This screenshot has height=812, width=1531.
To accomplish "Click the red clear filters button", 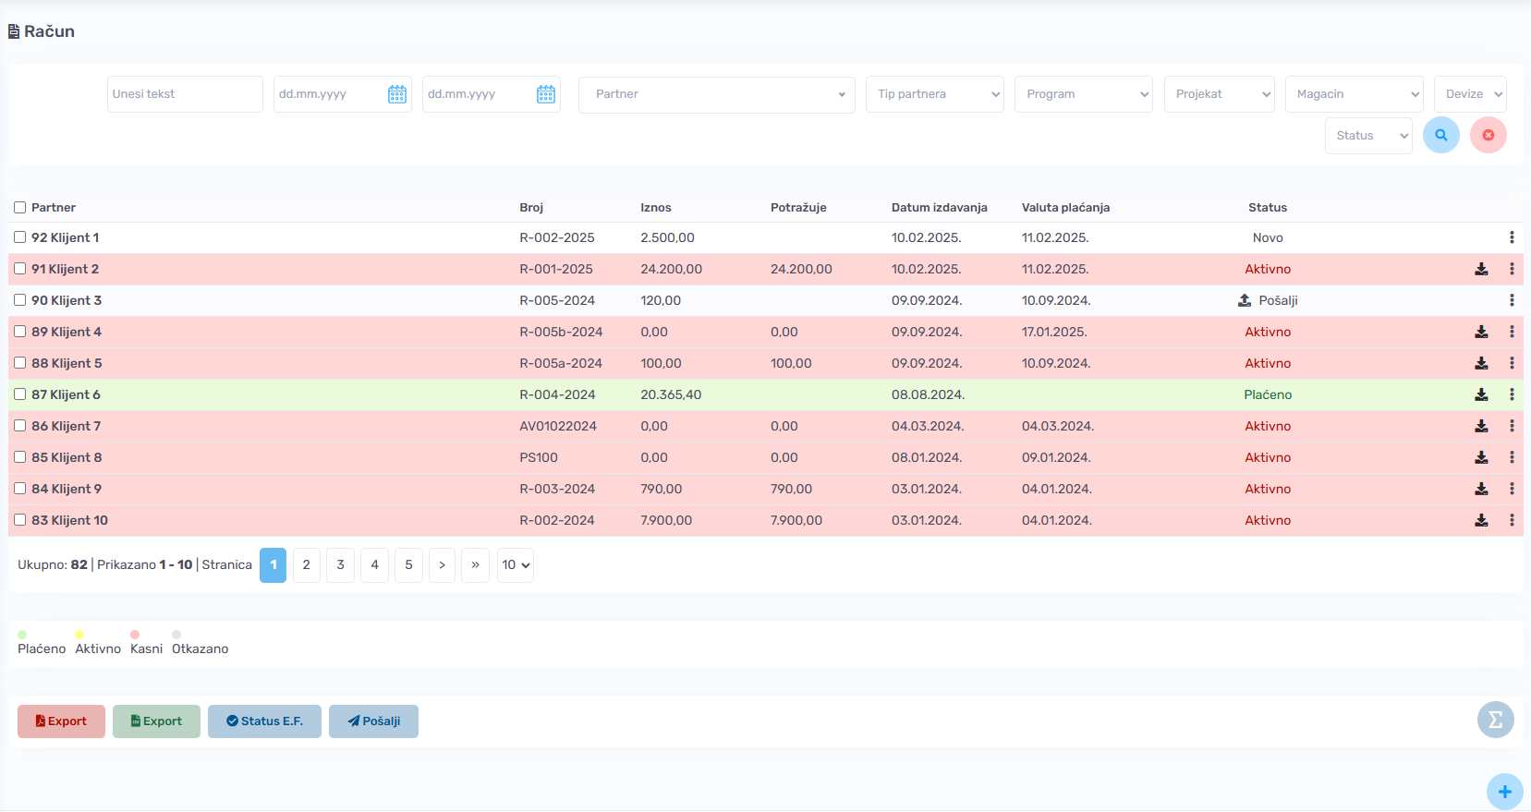I will tap(1488, 135).
